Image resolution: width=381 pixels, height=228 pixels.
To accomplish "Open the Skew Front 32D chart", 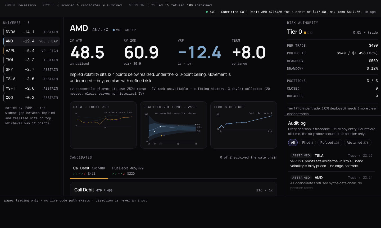I will pos(103,125).
